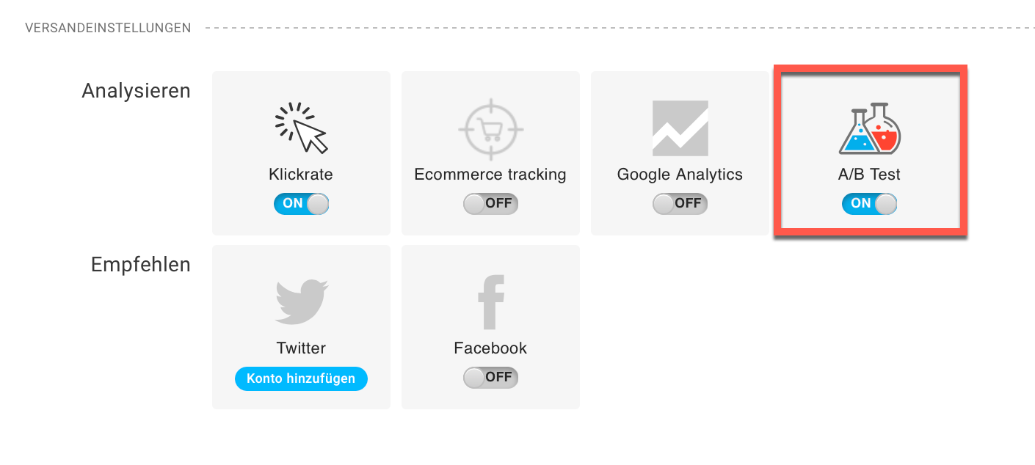The image size is (1035, 465).
Task: Click the Klickrate cursor icon
Action: (x=301, y=128)
